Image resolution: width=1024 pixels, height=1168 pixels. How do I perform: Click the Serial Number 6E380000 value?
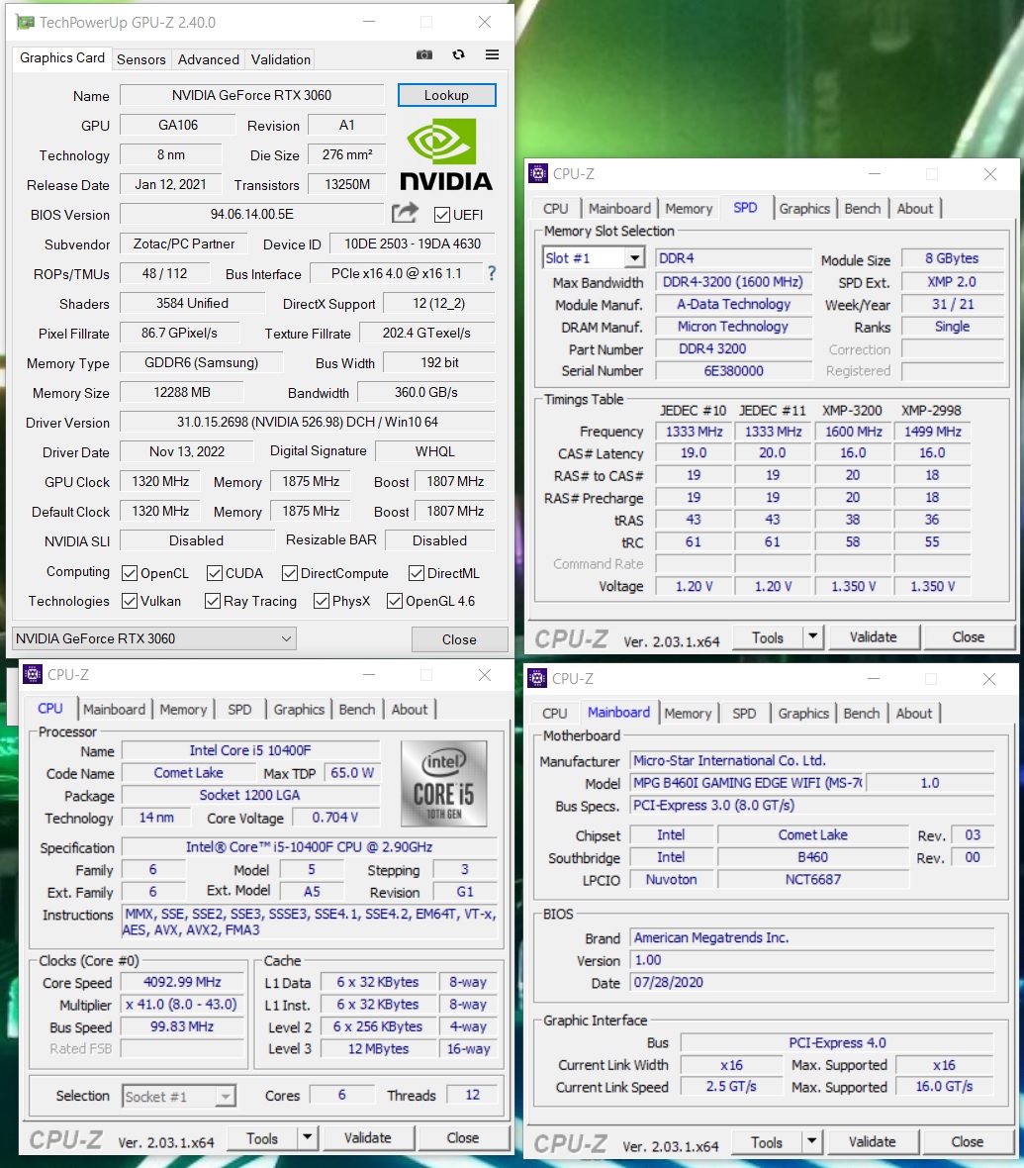(x=733, y=370)
